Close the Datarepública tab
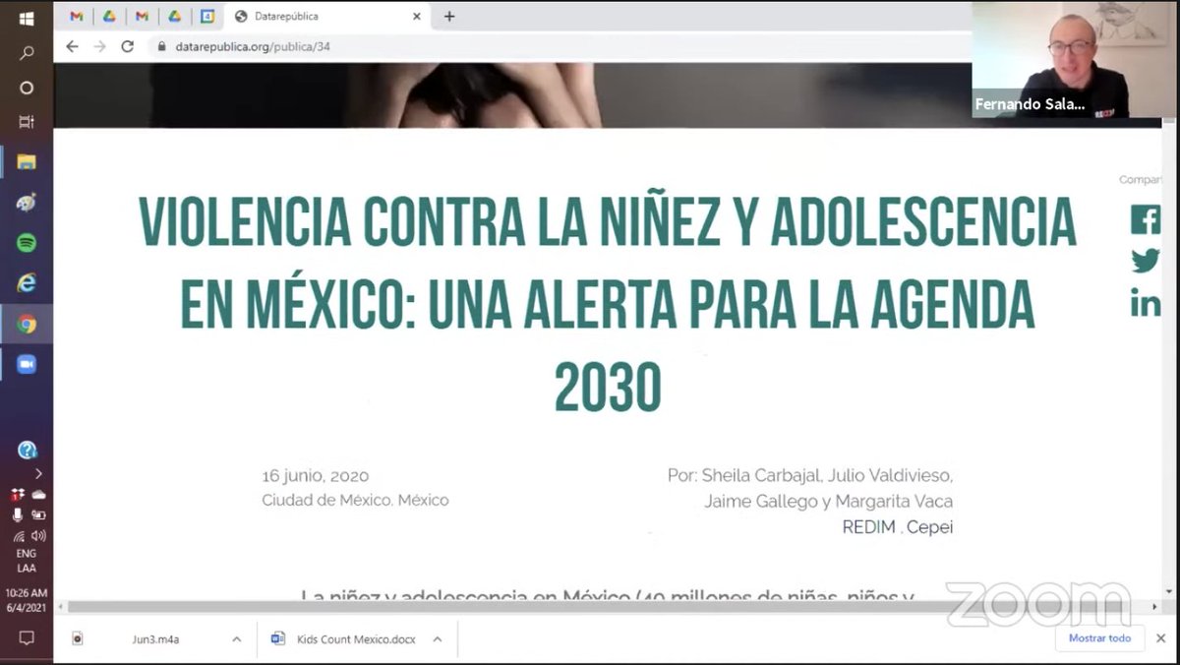Viewport: 1180px width, 665px height. [417, 16]
